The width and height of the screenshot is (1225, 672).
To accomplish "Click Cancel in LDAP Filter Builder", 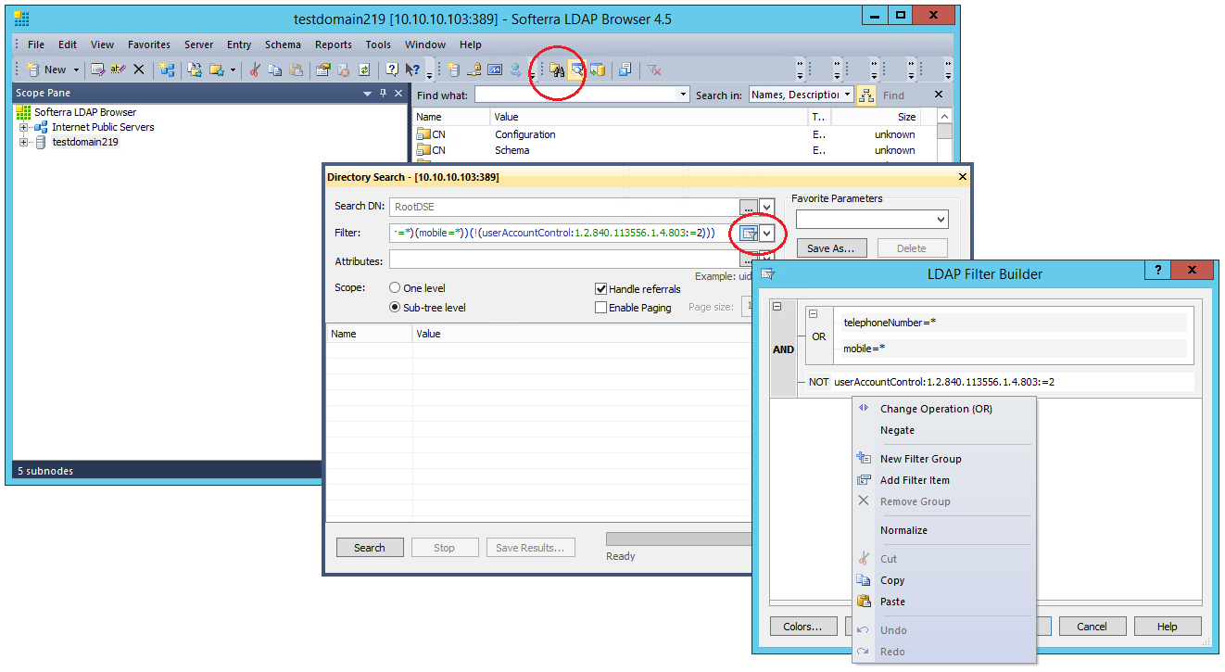I will (x=1092, y=627).
